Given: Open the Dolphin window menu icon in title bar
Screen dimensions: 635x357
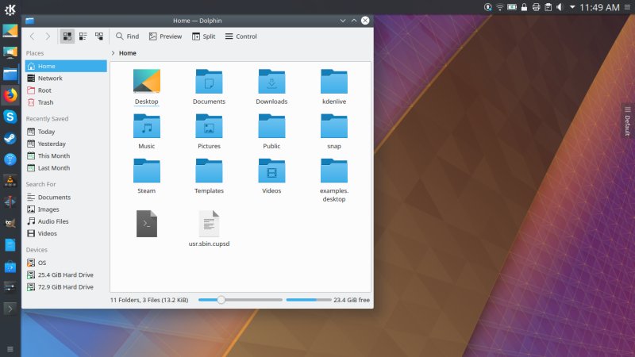Looking at the screenshot, I should click(x=29, y=21).
